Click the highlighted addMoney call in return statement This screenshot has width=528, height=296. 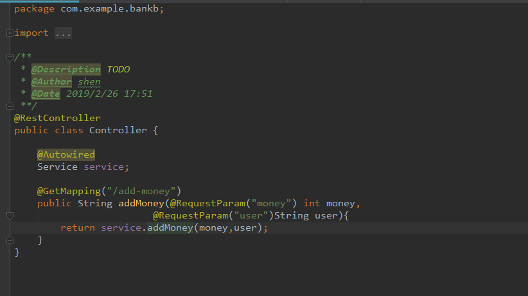tap(170, 228)
